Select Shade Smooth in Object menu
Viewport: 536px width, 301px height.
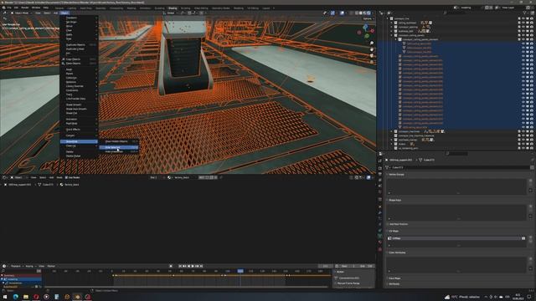[x=74, y=105]
